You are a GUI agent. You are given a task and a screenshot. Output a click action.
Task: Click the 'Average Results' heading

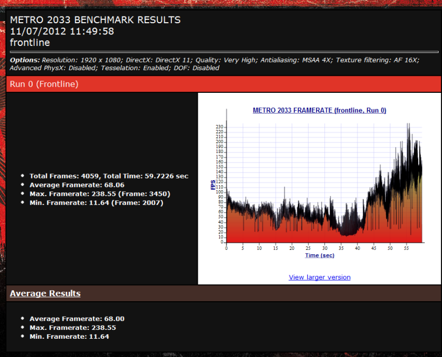pyautogui.click(x=45, y=293)
